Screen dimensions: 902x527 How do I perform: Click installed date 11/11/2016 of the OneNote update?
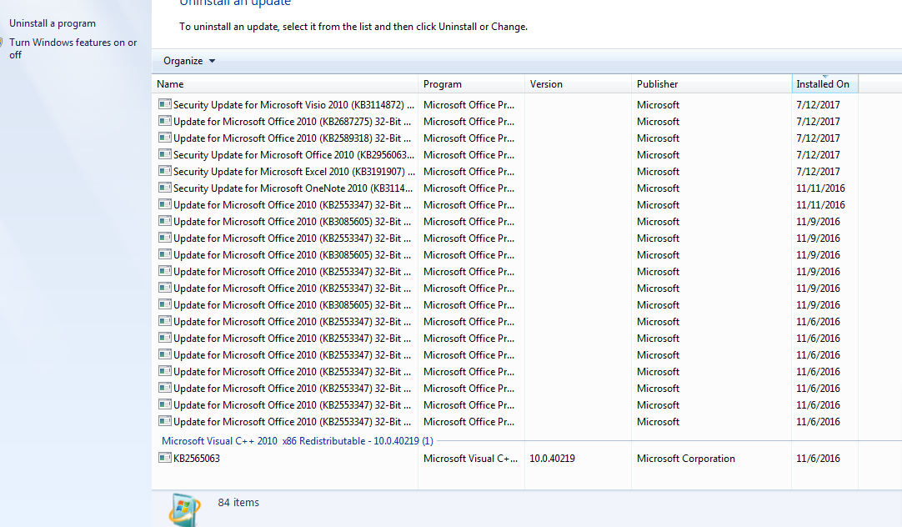[x=821, y=188]
